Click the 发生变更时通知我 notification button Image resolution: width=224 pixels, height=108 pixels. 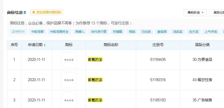[x=46, y=12]
